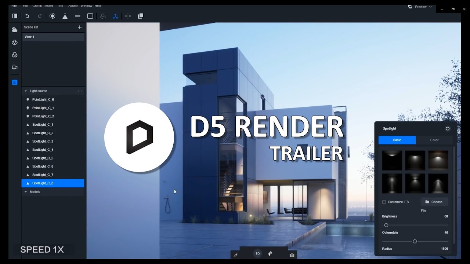Open the blue object list sidebar panel
470x264 pixels.
pos(15,82)
